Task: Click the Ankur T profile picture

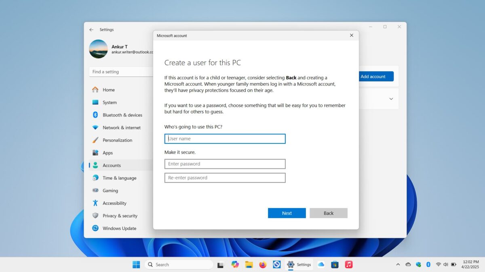Action: pyautogui.click(x=98, y=49)
